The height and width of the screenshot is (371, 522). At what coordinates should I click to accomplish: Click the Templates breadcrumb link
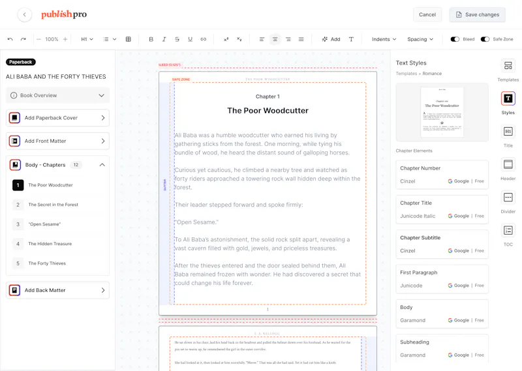pyautogui.click(x=406, y=74)
